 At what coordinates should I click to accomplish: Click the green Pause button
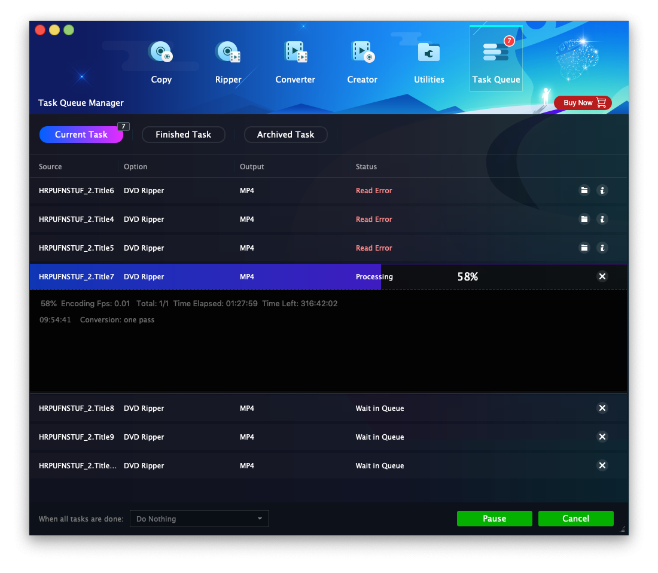[x=494, y=519]
